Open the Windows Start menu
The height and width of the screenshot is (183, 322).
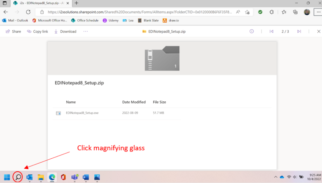(x=7, y=177)
